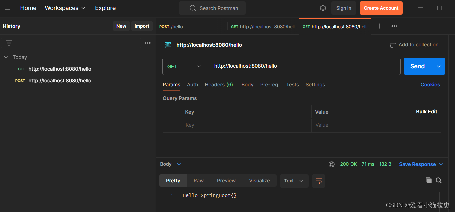Screen dimensions: 455x212
Task: Open settings via gear icon
Action: coord(323,8)
